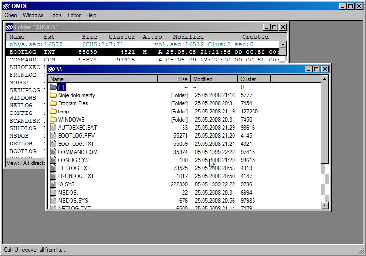Select DETLOG.TXT file name
Viewport: 366px width, 256px height.
point(74,168)
